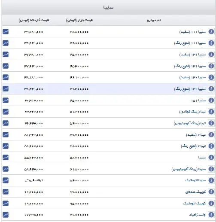Show price chart for ساینا اتوماتیک
216x222 pixels.
point(6,180)
